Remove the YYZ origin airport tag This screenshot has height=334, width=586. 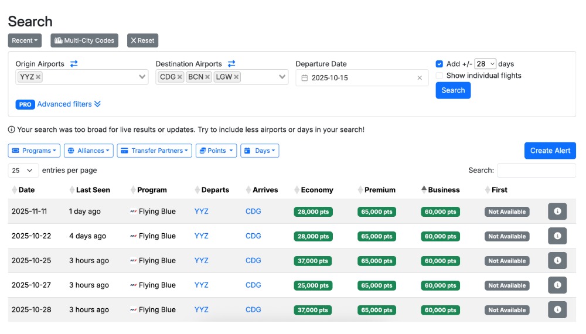coord(38,77)
